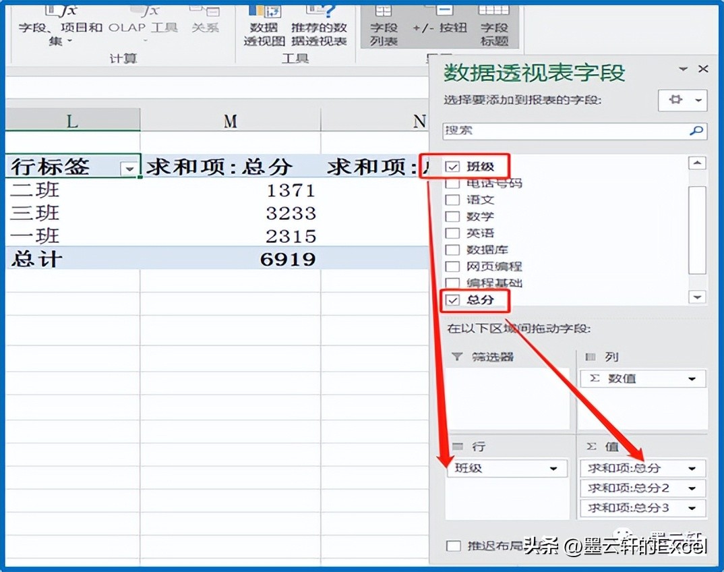Select the cell with value 1371
This screenshot has height=572, width=724.
coord(231,190)
